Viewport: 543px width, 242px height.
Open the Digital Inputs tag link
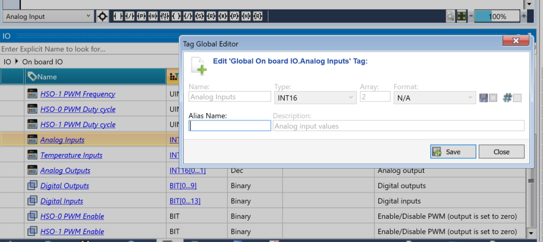(x=62, y=201)
